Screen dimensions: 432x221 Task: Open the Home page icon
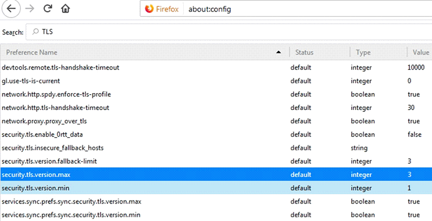point(65,9)
